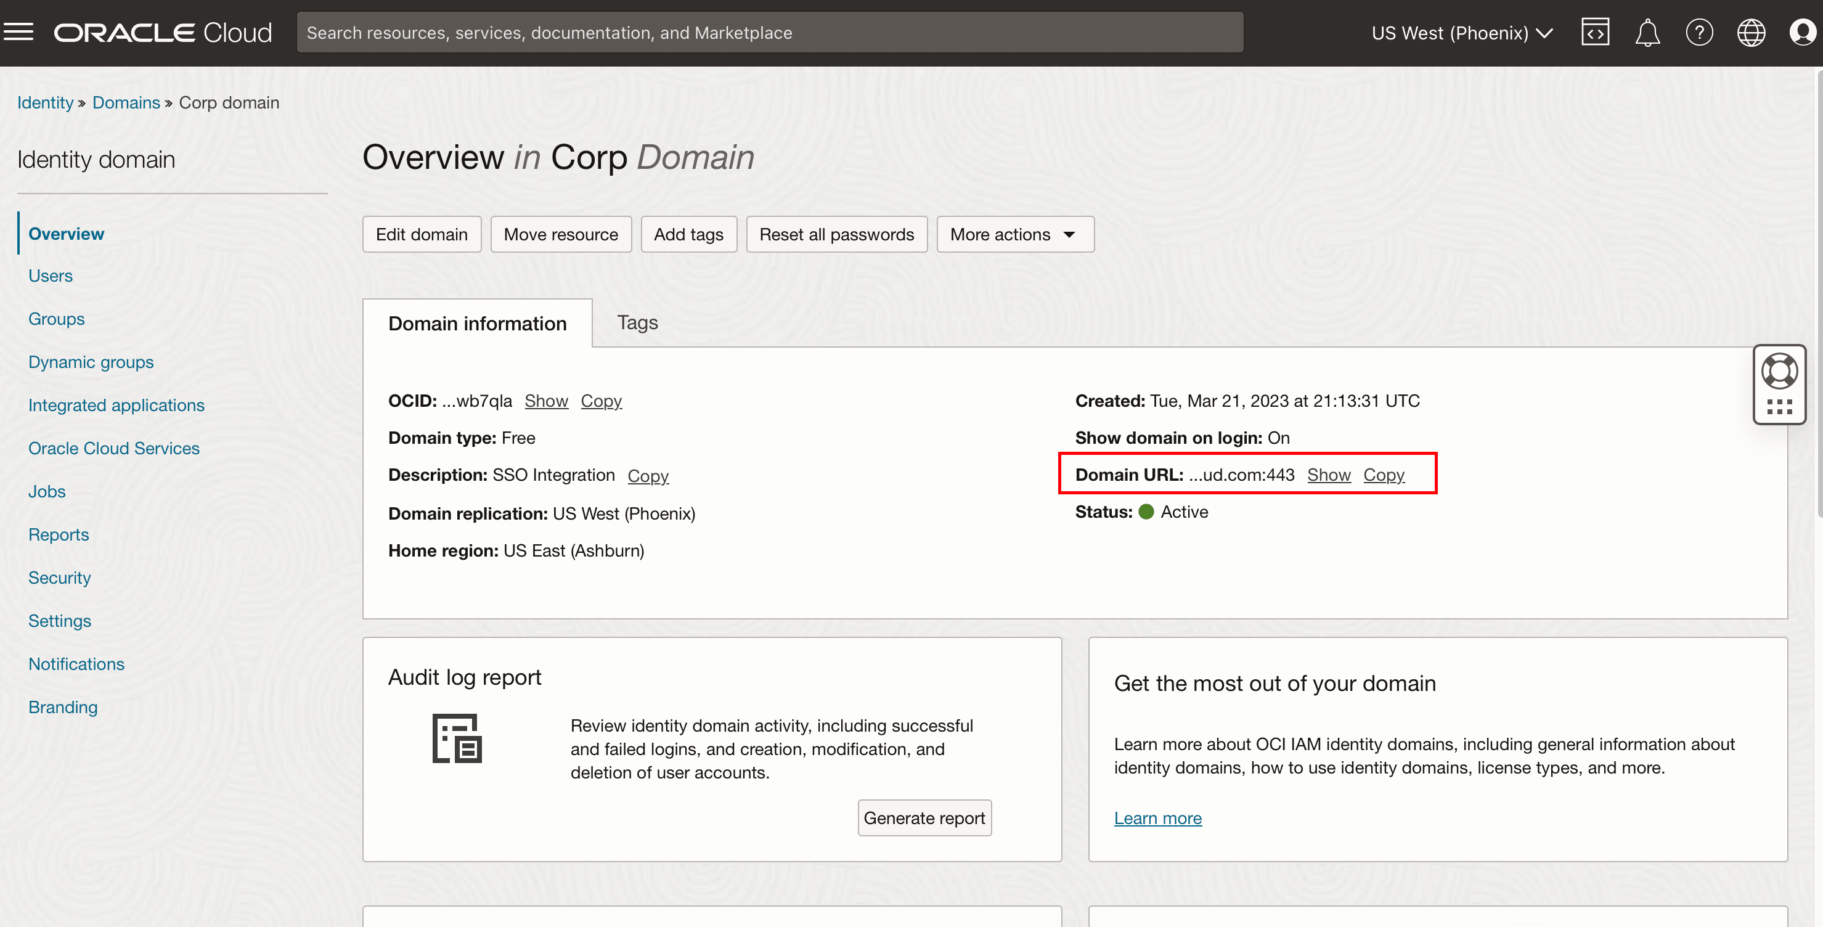Open the help question mark menu
The image size is (1823, 927).
click(x=1699, y=33)
